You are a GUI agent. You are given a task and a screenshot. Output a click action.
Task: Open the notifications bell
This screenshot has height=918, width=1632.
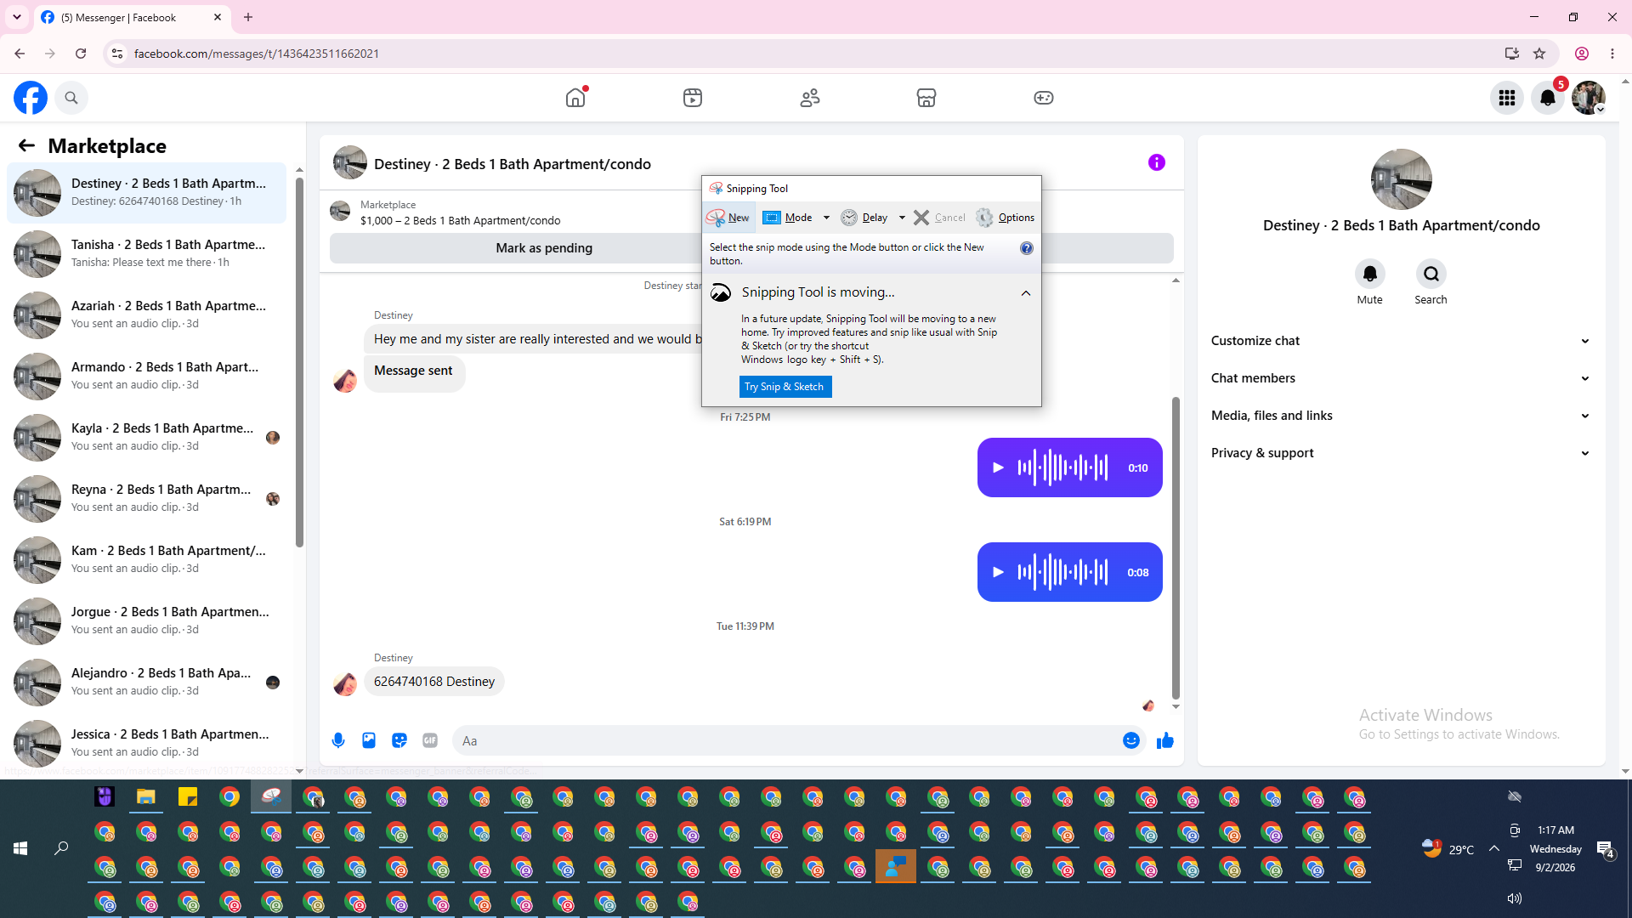[1548, 98]
